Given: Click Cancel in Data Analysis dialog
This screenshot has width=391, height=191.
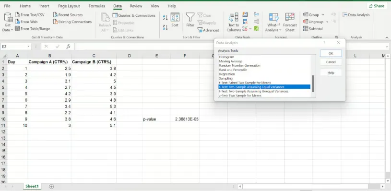Looking at the screenshot, I should point(331,62).
